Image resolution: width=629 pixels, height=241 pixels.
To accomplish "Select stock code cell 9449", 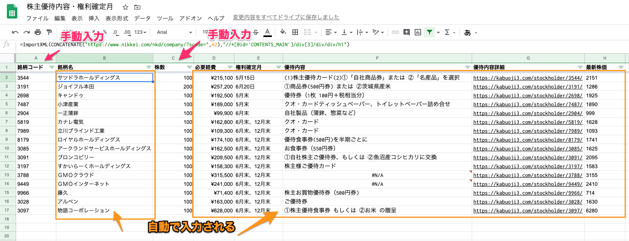I will tap(36, 184).
